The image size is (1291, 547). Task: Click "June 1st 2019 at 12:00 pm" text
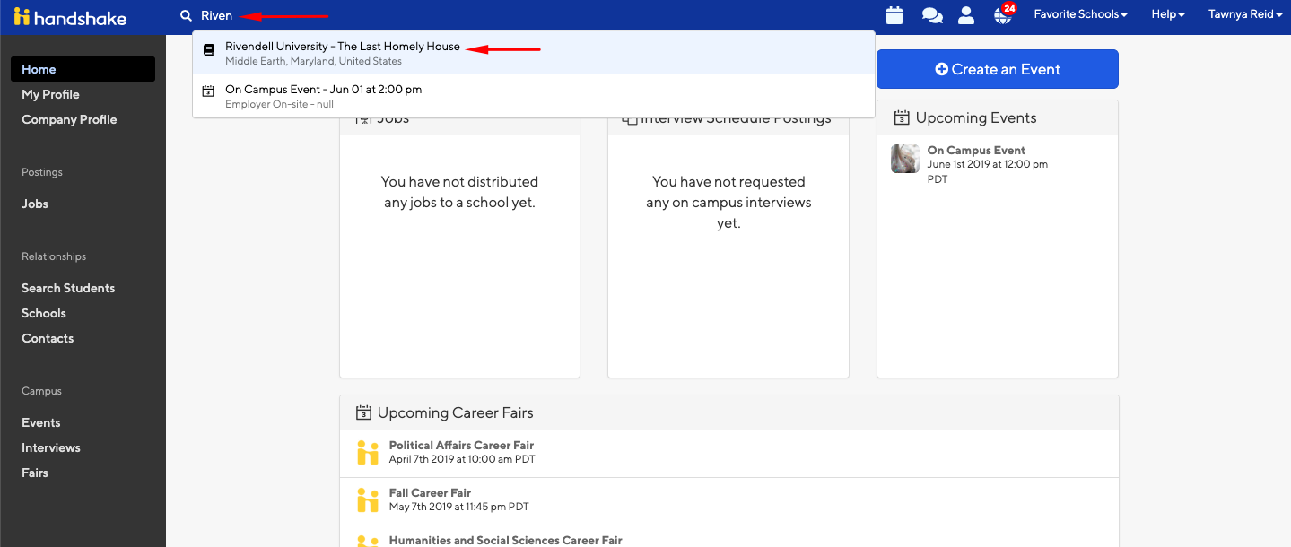pos(988,164)
